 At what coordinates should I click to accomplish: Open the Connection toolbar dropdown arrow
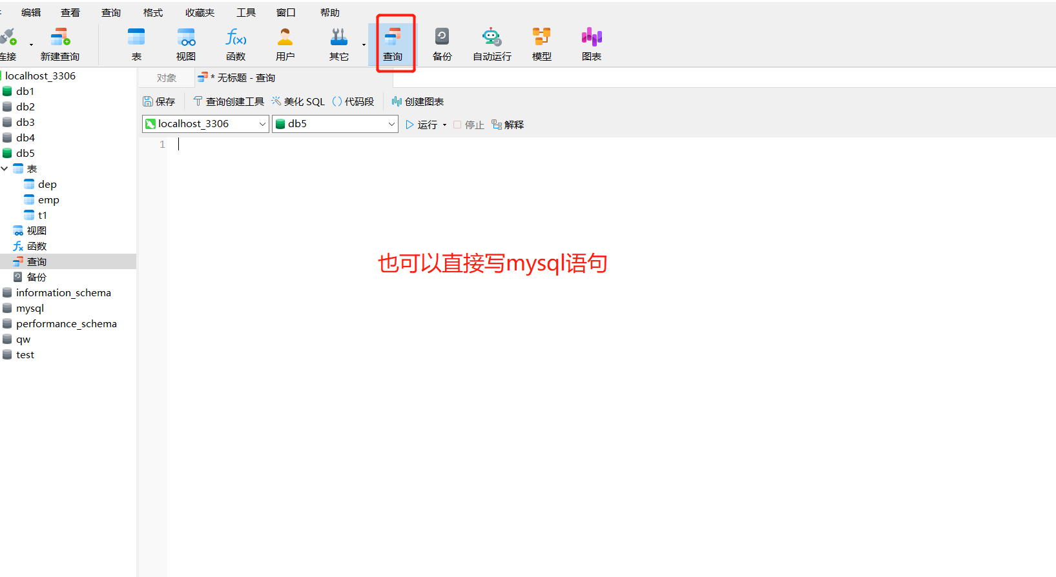31,45
